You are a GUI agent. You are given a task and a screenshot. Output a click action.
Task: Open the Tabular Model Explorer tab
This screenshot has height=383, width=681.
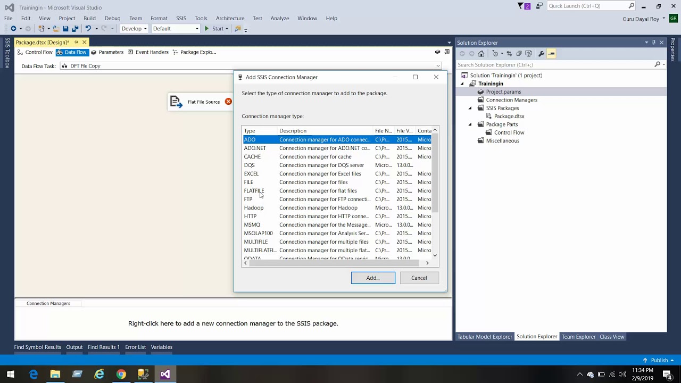click(485, 337)
